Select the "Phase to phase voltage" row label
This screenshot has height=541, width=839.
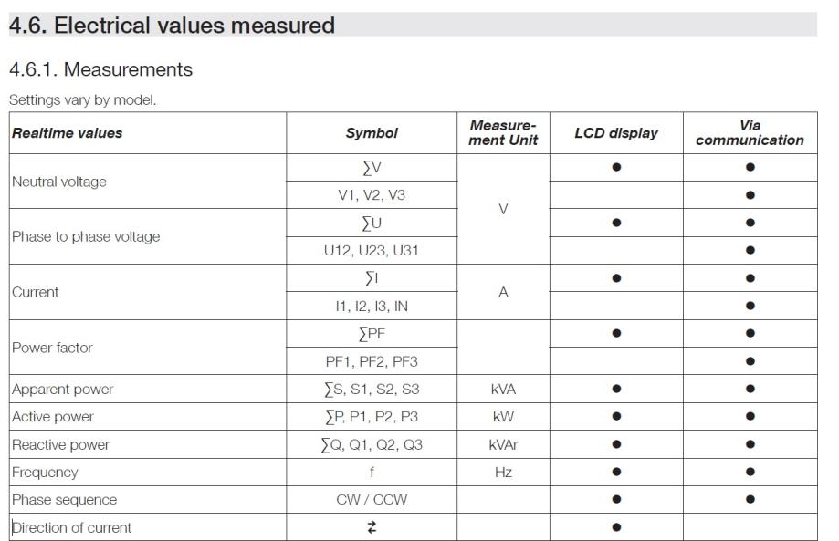coord(85,236)
